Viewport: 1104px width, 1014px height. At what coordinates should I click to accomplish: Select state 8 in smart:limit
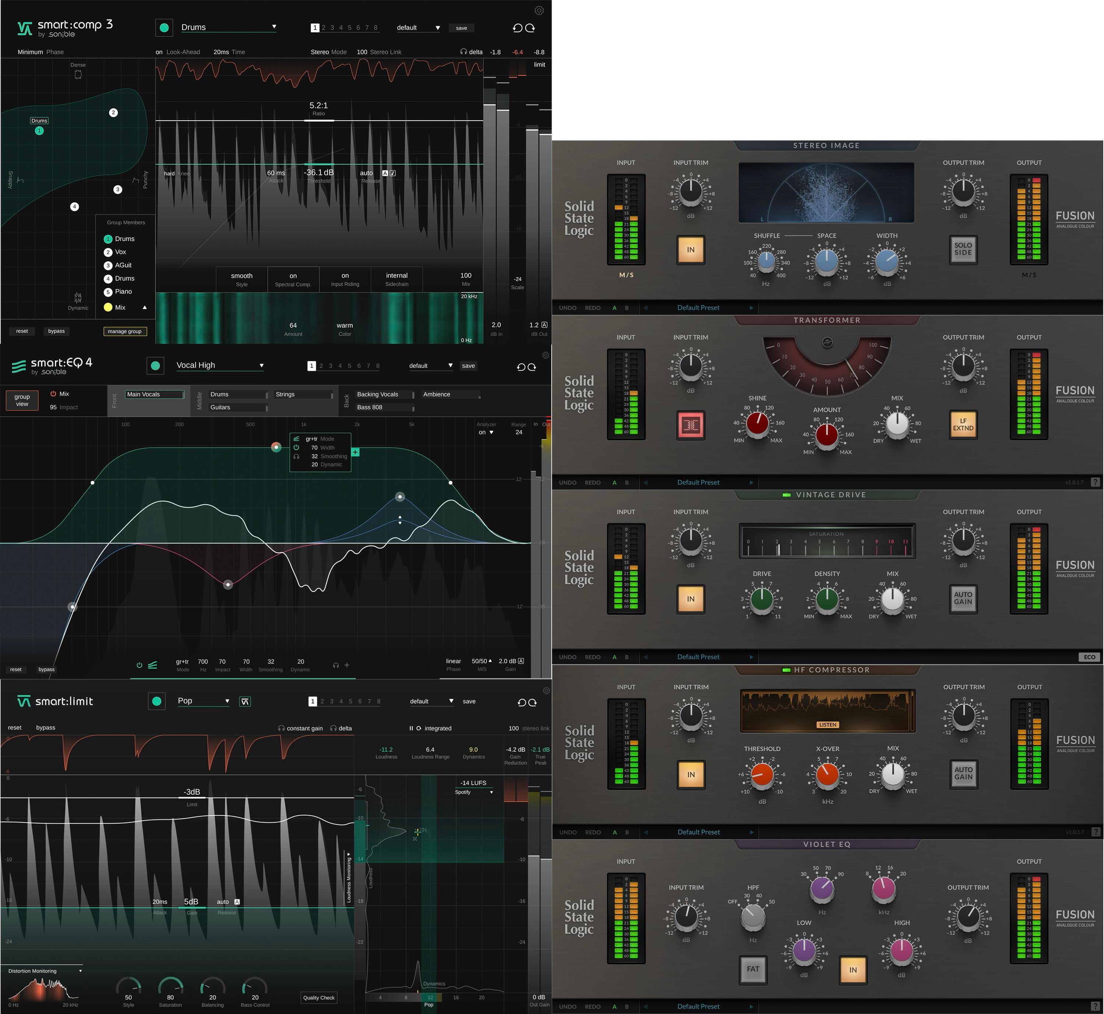379,701
